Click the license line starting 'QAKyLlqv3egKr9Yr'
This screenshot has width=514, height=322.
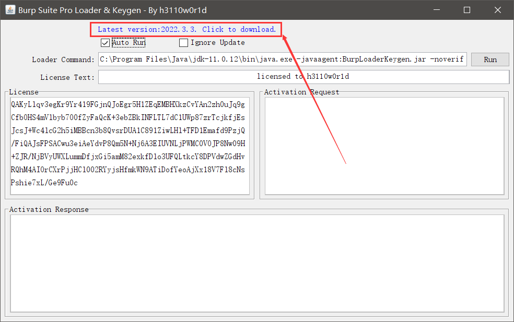[x=128, y=104]
